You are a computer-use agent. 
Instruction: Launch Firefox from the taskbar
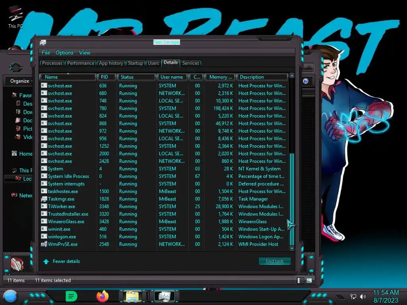[103, 296]
